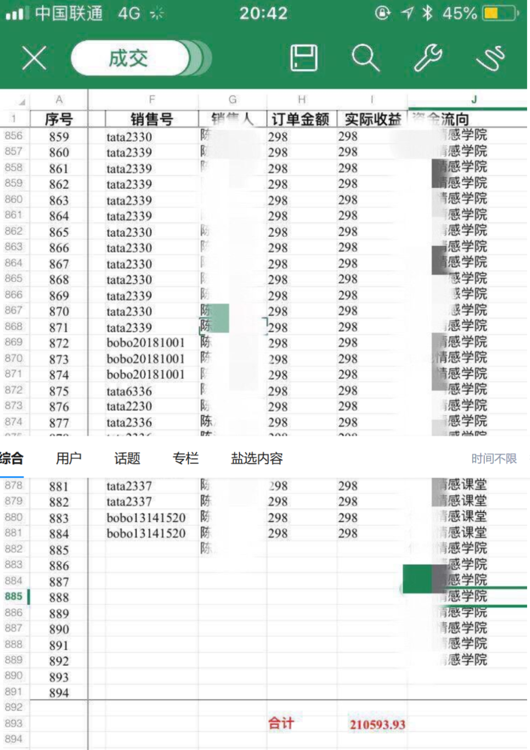Select row number 885 header
The width and height of the screenshot is (530, 750).
click(13, 596)
